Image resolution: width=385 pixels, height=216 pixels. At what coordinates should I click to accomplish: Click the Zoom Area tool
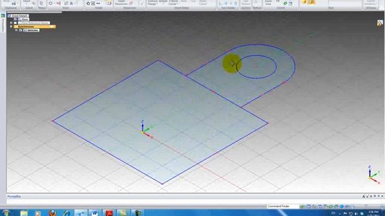[x=268, y=2]
